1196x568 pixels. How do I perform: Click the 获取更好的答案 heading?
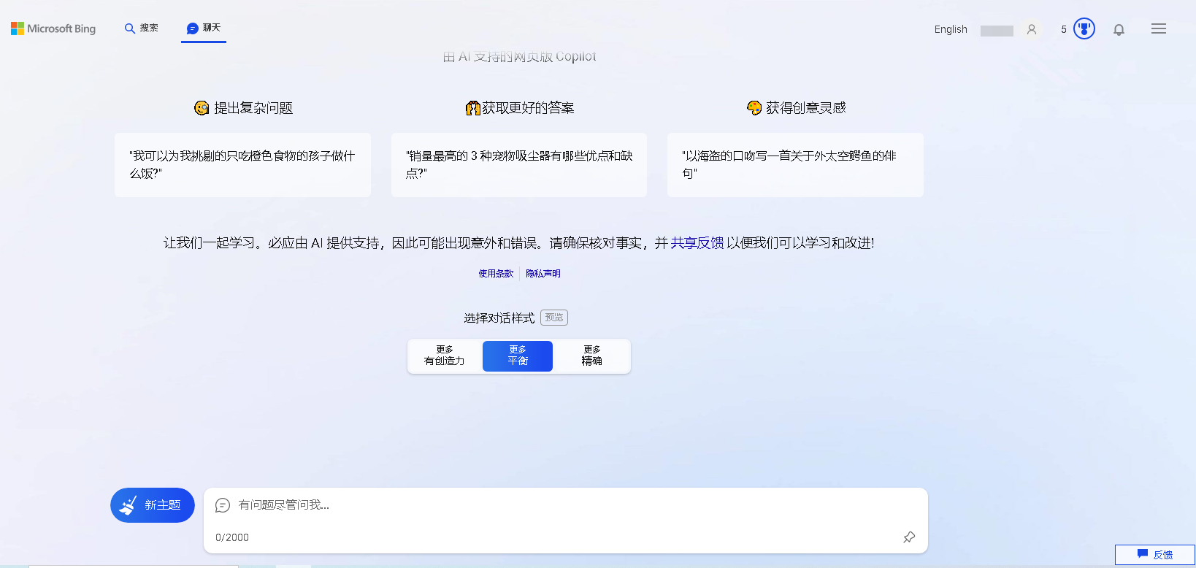coord(528,108)
